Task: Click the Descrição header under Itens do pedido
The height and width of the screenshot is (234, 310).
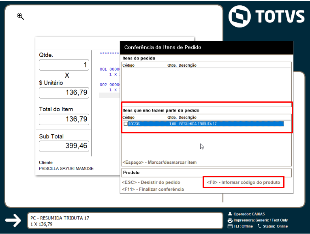Action: click(188, 65)
